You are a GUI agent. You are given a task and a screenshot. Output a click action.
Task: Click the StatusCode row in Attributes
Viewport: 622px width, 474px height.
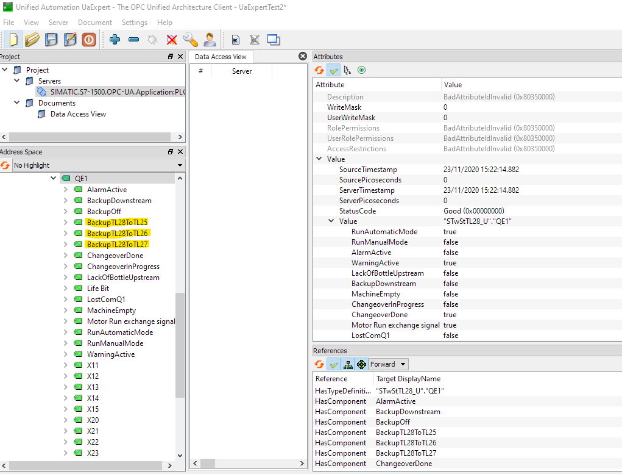point(467,211)
